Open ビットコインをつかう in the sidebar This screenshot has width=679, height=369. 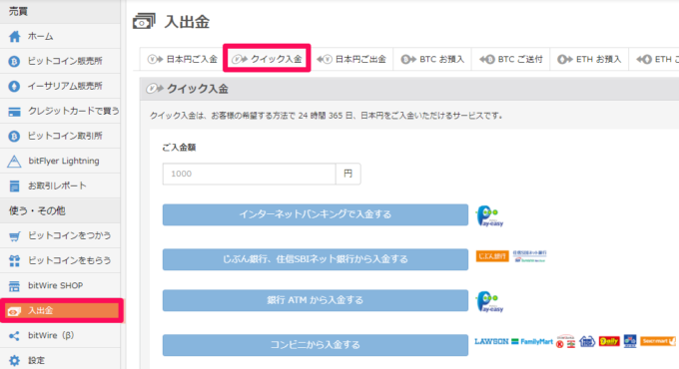(x=60, y=235)
